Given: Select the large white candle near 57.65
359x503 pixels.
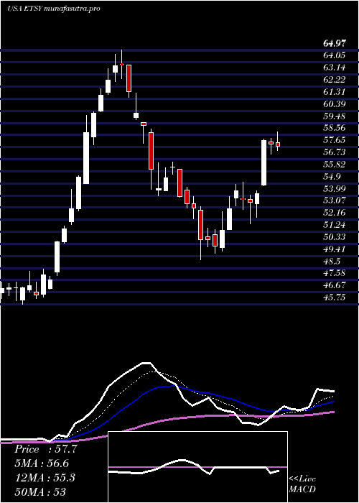Looking at the screenshot, I should pyautogui.click(x=264, y=162).
